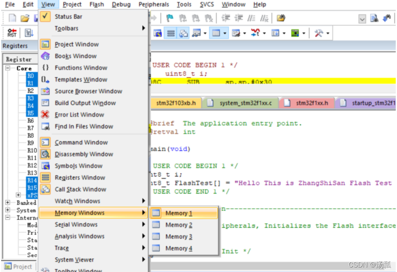Click the Serial Windows toolbar icon
The width and height of the screenshot is (397, 272).
pyautogui.click(x=236, y=33)
